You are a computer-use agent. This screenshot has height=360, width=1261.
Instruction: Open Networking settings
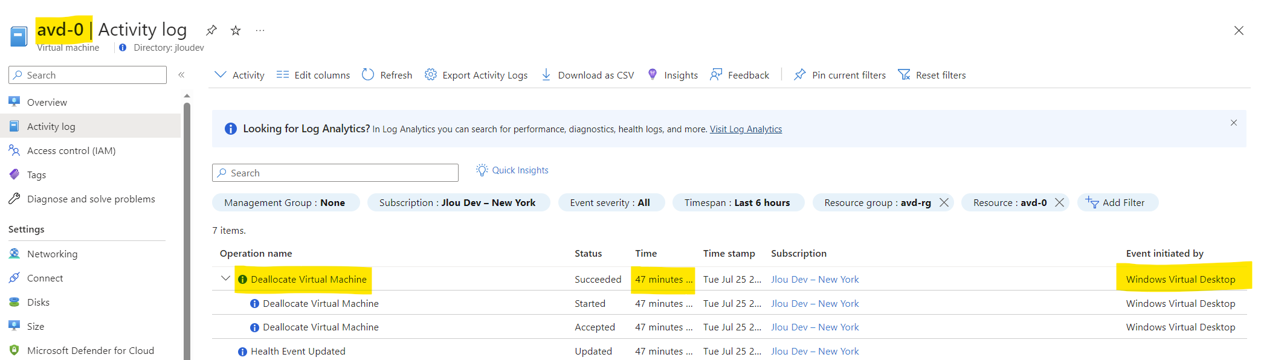coord(52,254)
